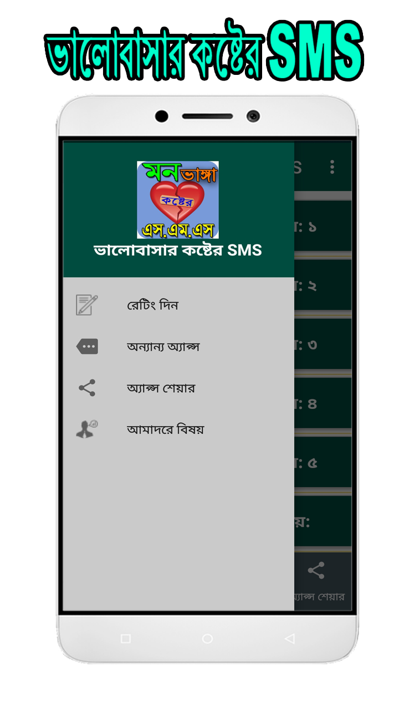
Task: Open the list item numbered ৫
Action: coord(323,463)
